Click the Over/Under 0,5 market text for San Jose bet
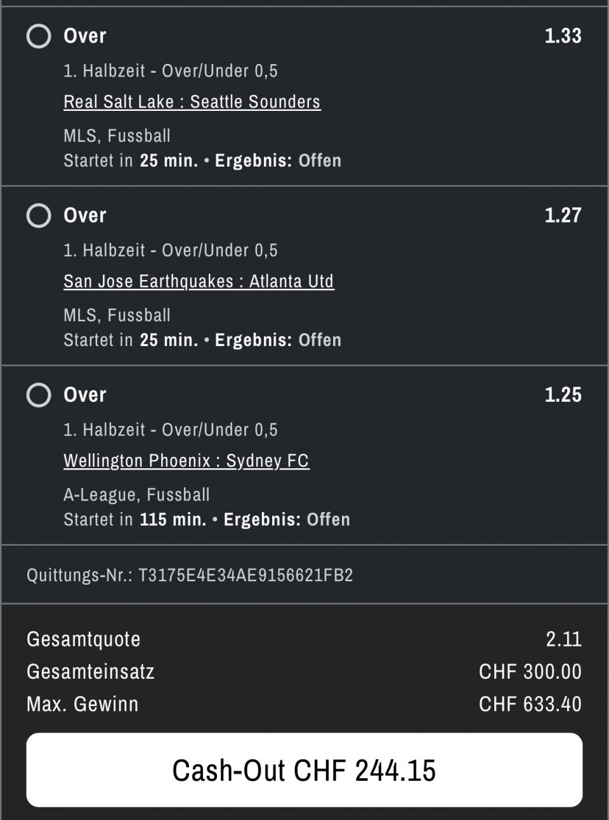Image resolution: width=609 pixels, height=820 pixels. (x=219, y=250)
